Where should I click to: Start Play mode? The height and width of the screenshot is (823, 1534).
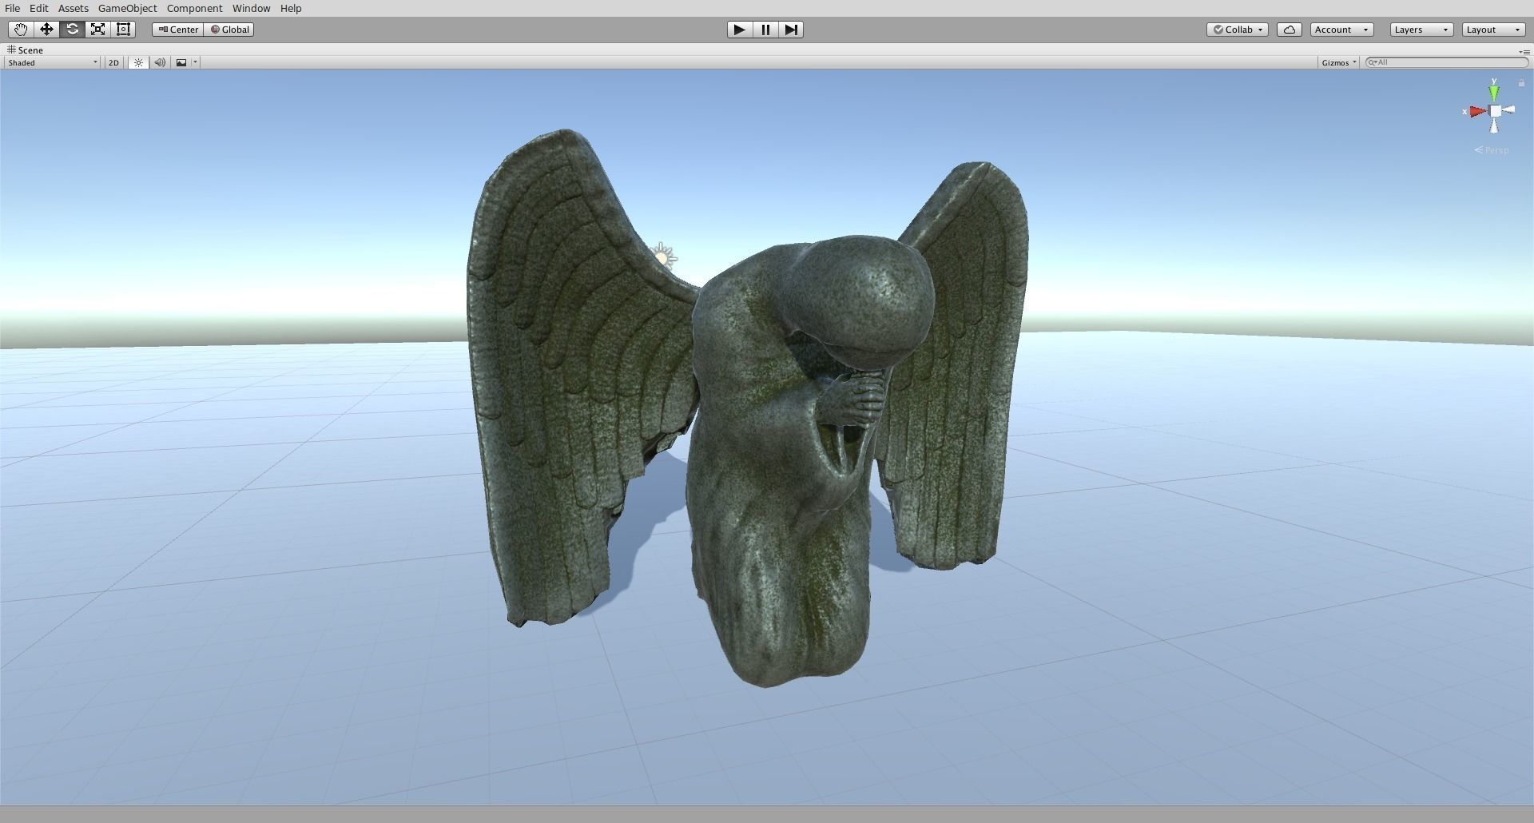739,30
